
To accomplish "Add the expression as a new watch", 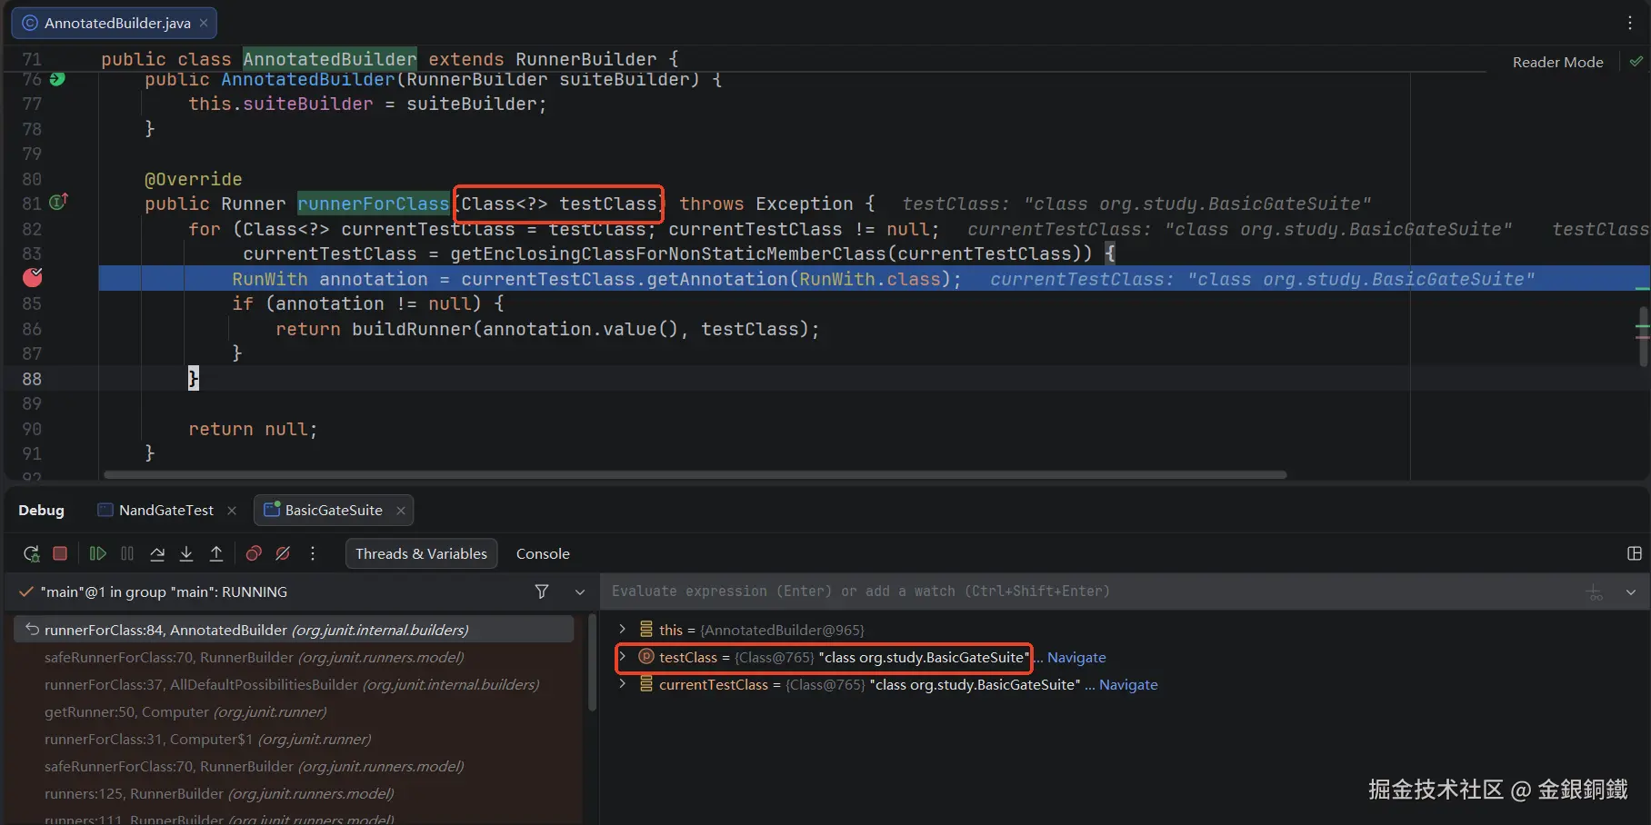I will click(x=1595, y=592).
